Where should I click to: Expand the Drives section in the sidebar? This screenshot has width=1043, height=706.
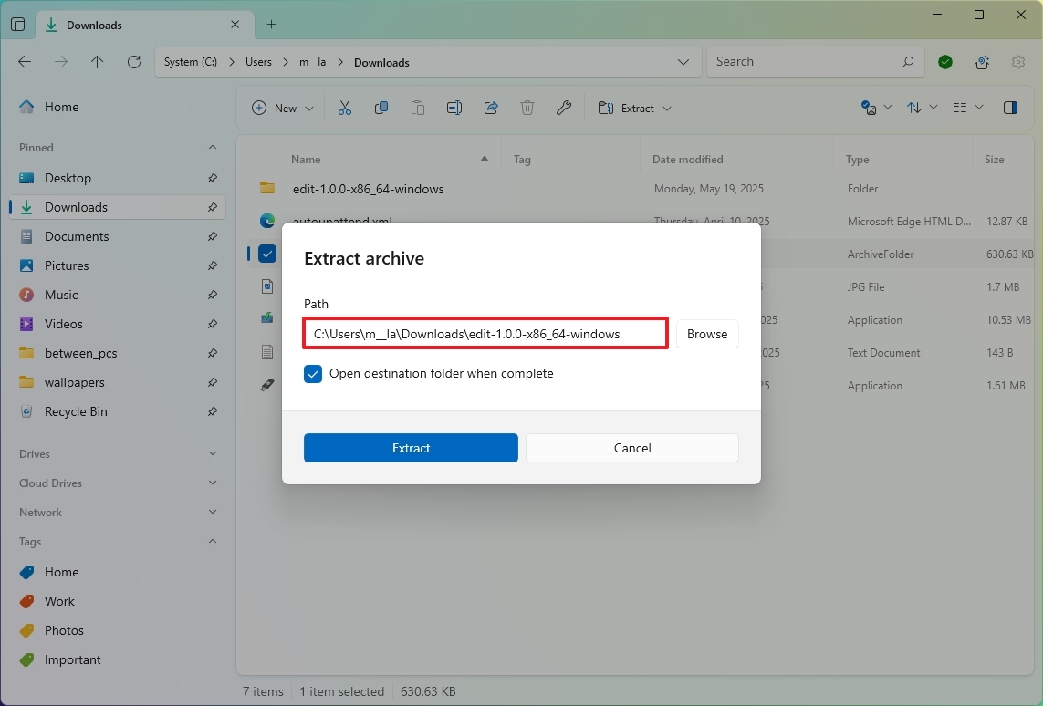[x=212, y=453]
